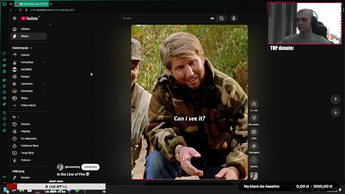Go to previous short with up arrow
This screenshot has width=345, height=194.
point(336,99)
